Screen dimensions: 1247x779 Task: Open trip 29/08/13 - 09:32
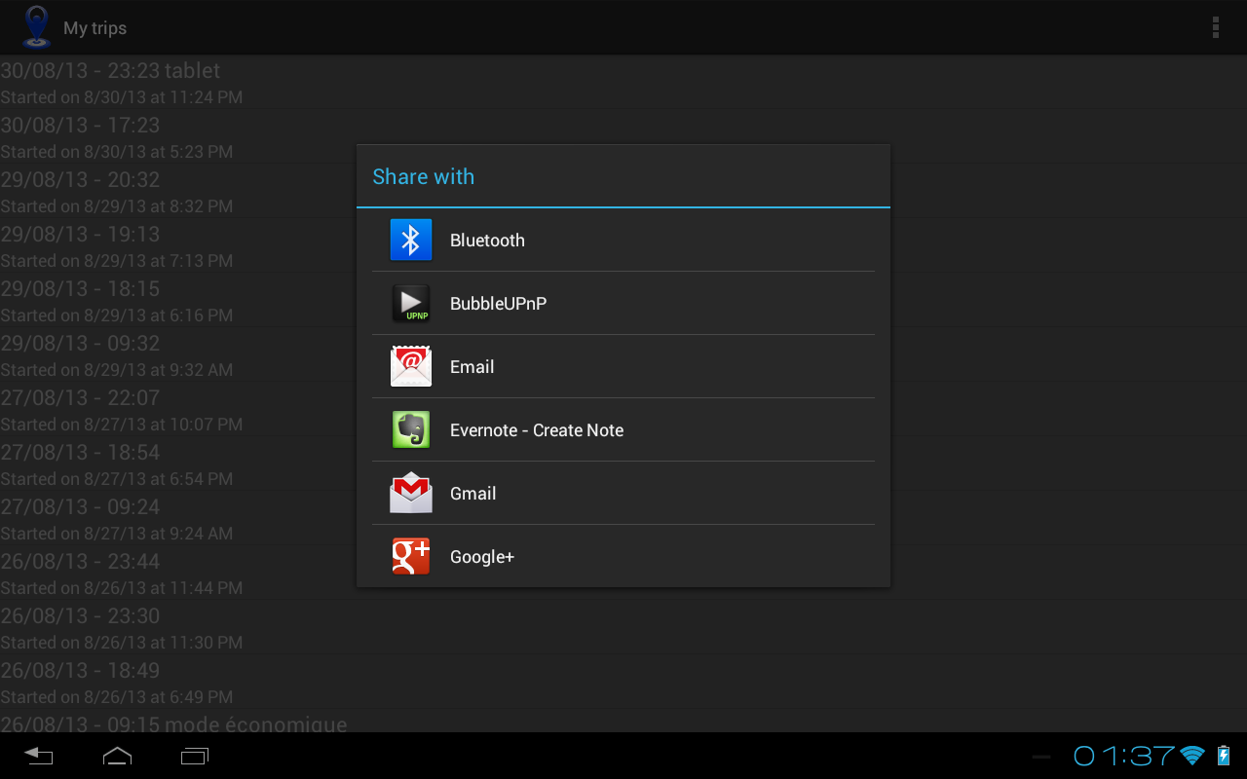623,354
